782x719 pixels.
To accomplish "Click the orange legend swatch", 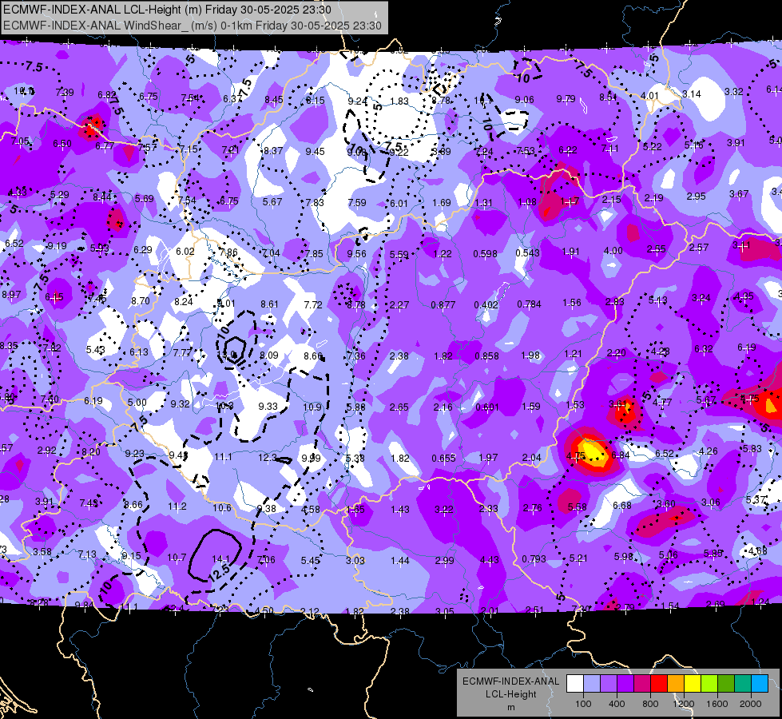I will [x=676, y=684].
